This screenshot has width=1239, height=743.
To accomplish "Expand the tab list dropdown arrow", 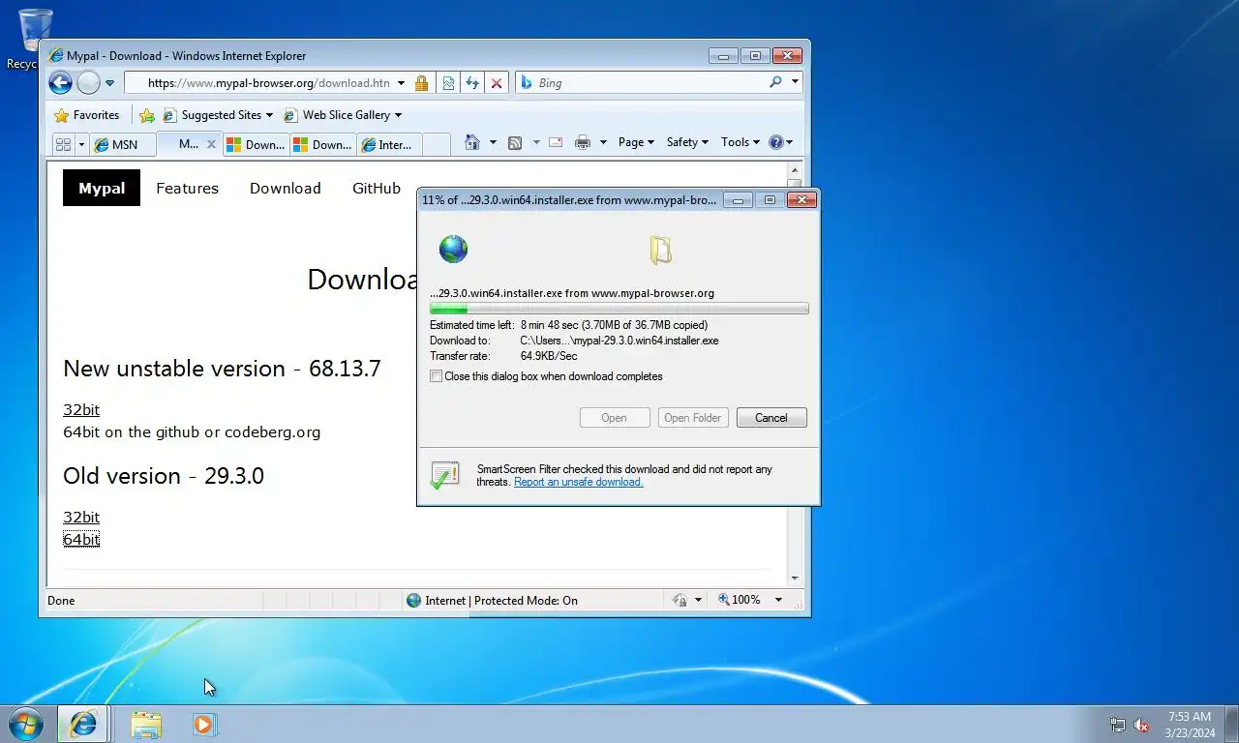I will 82,144.
